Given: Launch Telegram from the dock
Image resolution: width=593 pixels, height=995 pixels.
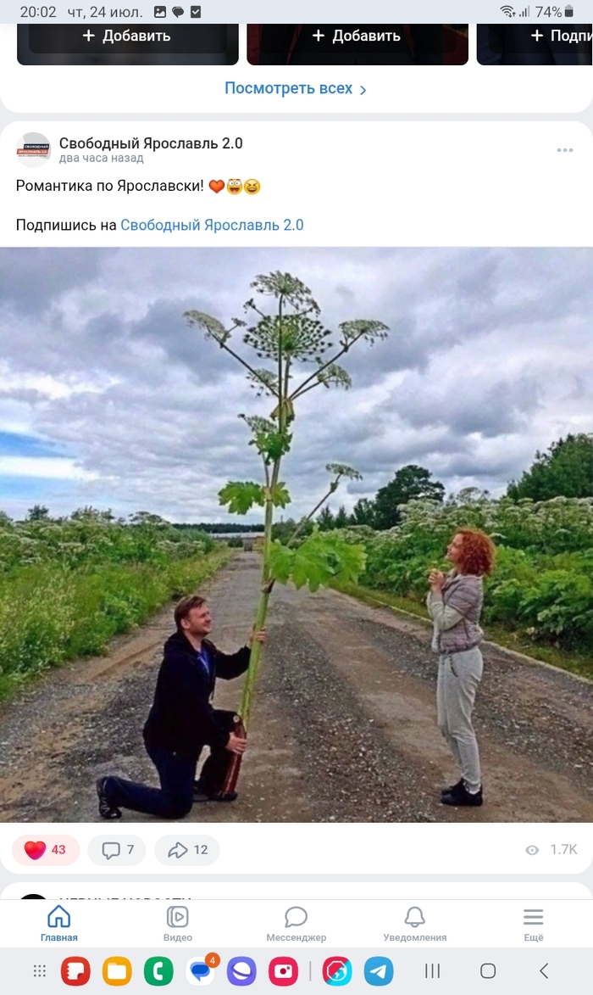Looking at the screenshot, I should pos(379,971).
